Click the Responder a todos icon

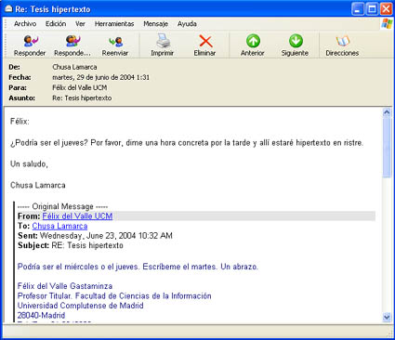coord(72,46)
